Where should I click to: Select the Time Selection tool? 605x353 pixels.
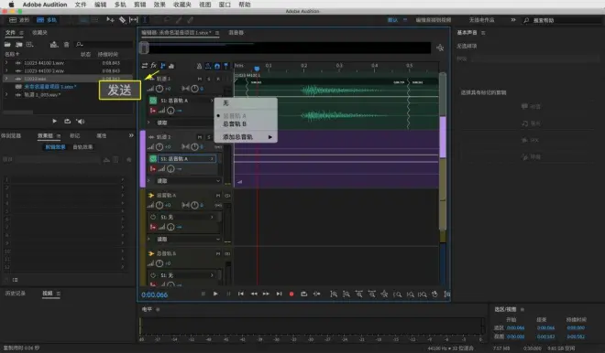(145, 19)
